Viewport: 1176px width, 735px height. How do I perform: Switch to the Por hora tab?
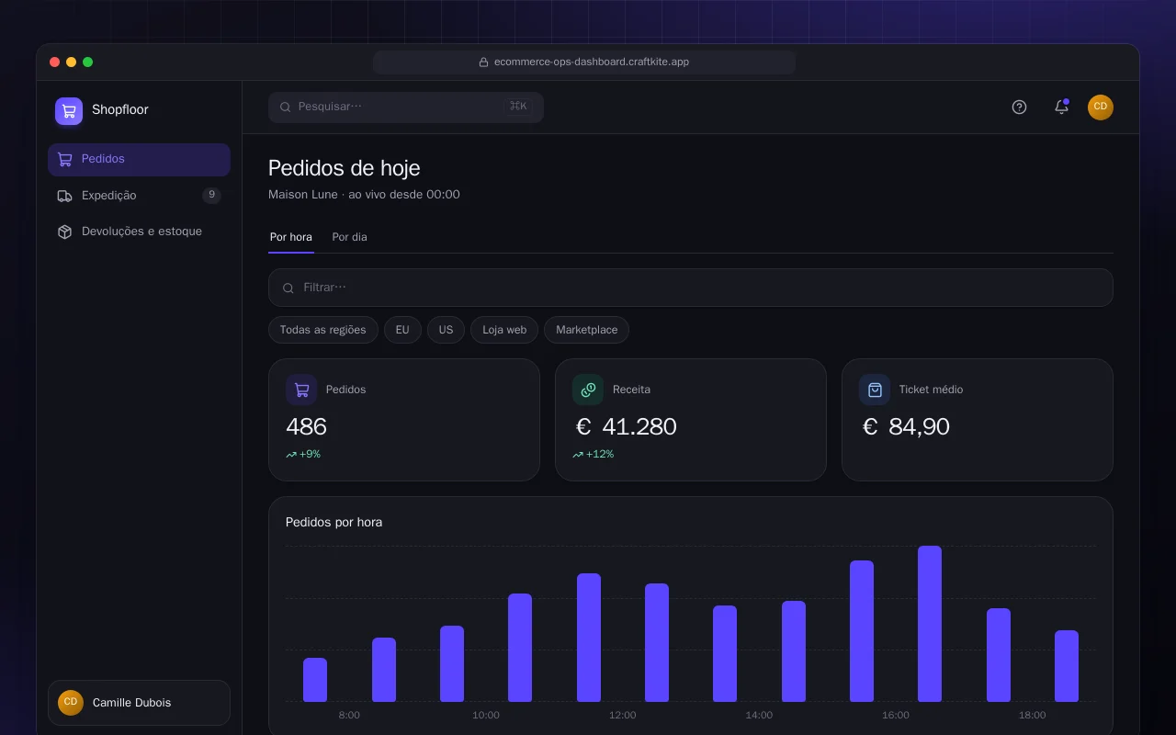coord(291,237)
